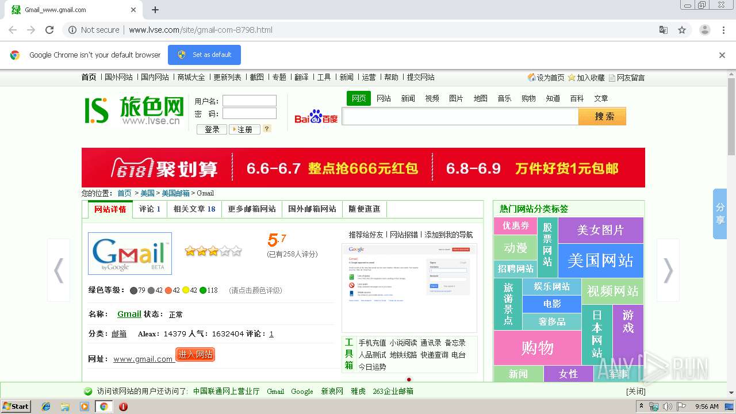Close the bottom visited-sites bar with 关闭
This screenshot has width=736, height=414.
click(635, 392)
